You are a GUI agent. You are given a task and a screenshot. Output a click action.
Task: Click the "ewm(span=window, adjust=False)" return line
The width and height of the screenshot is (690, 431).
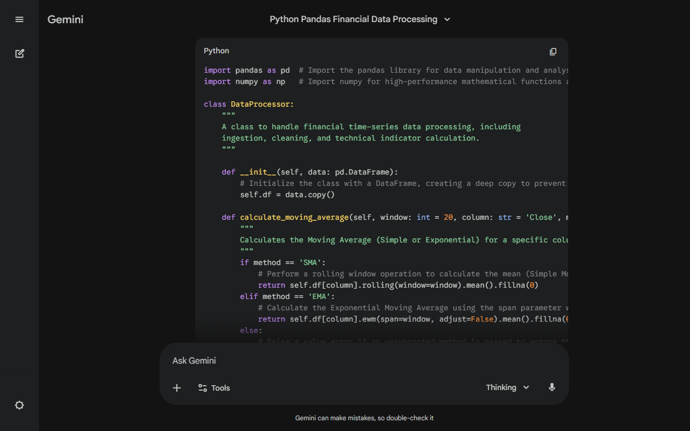413,319
